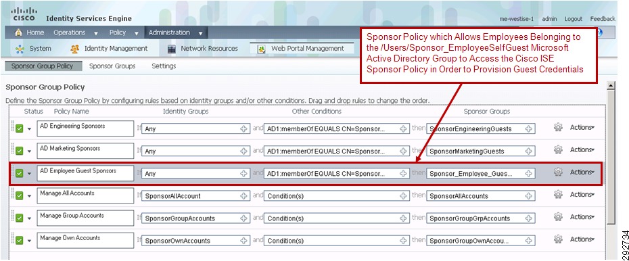Select Identity Management people icon
The height and width of the screenshot is (261, 629).
pos(74,49)
